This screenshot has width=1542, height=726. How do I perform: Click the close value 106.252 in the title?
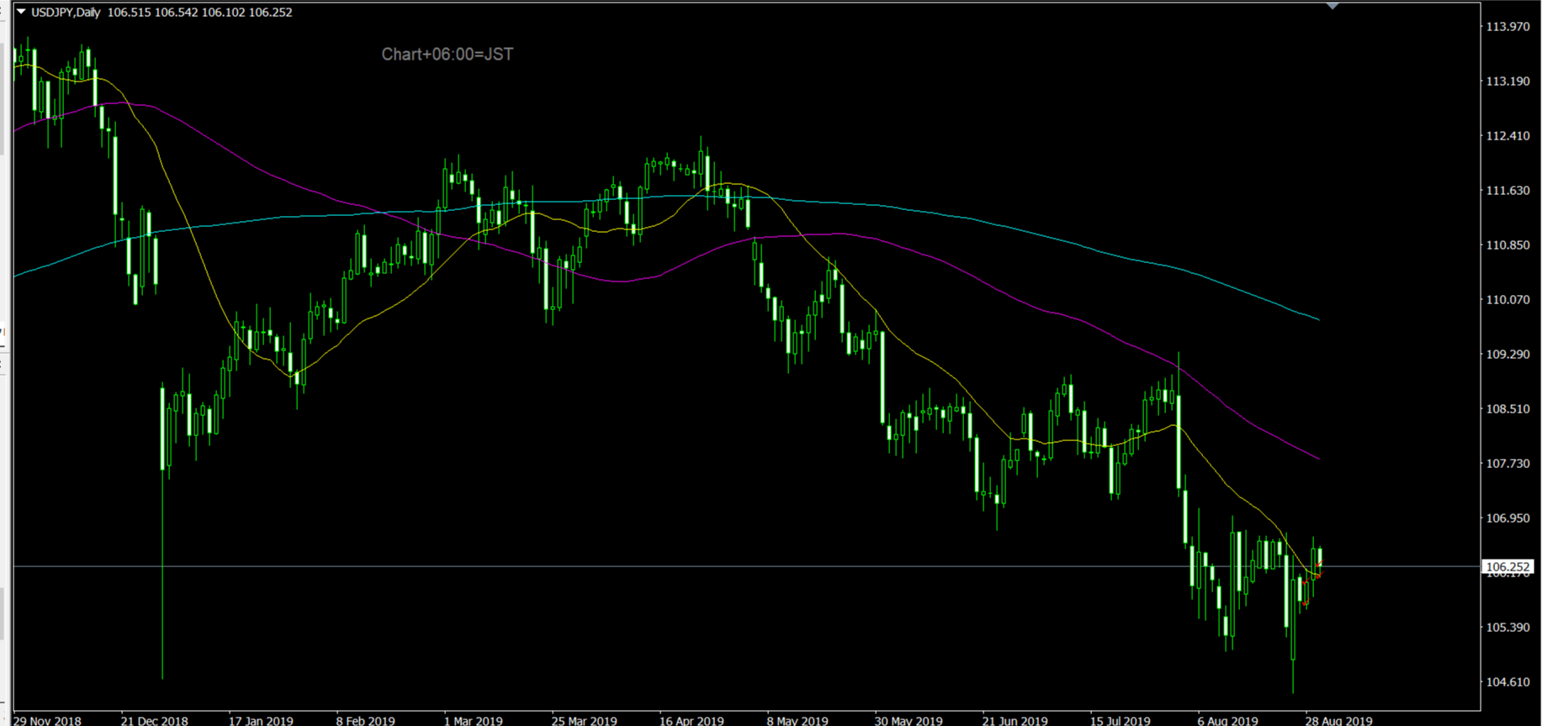tap(270, 13)
